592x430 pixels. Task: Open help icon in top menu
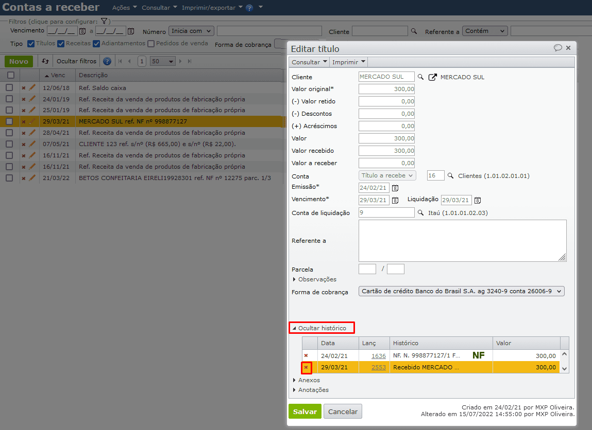point(249,8)
